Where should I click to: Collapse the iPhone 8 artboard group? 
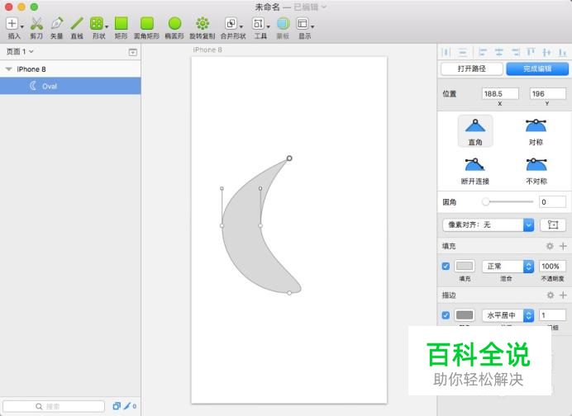tap(9, 69)
